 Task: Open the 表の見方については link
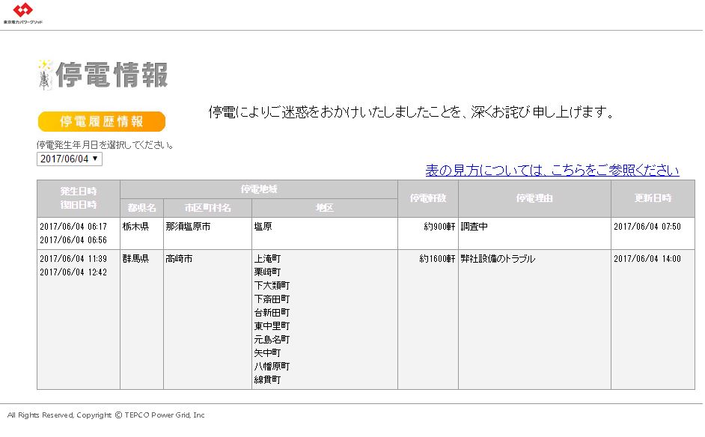pos(552,171)
